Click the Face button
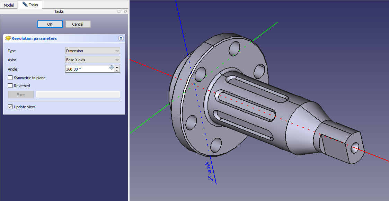389x201 pixels. (21, 95)
